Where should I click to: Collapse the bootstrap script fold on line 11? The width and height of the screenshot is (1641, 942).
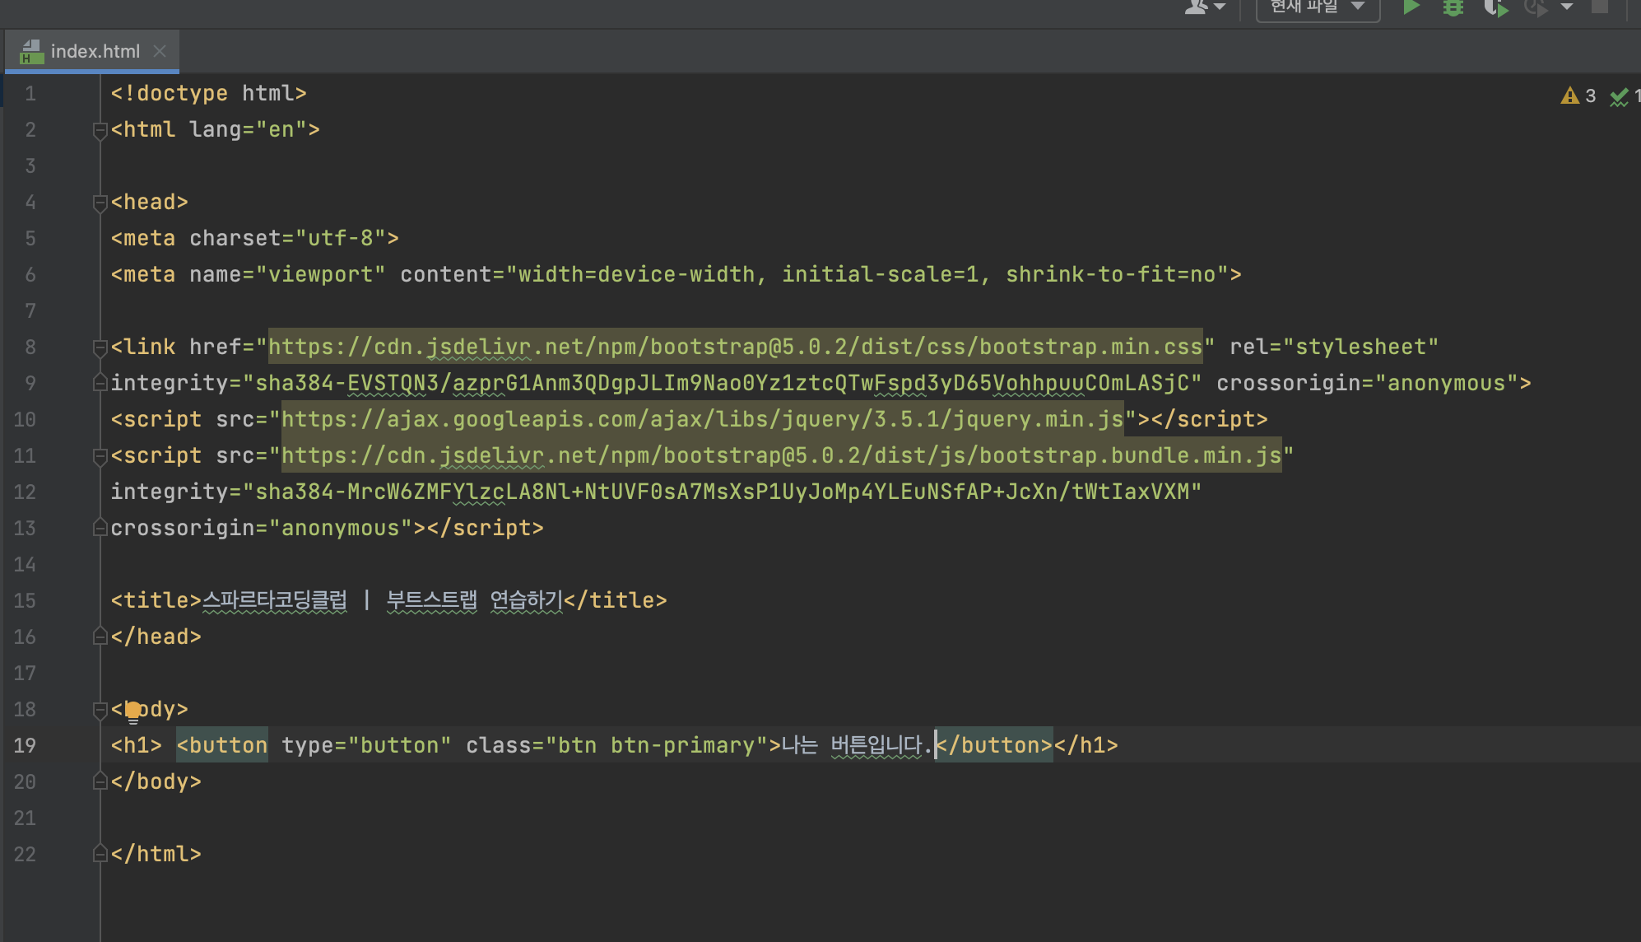pos(100,456)
